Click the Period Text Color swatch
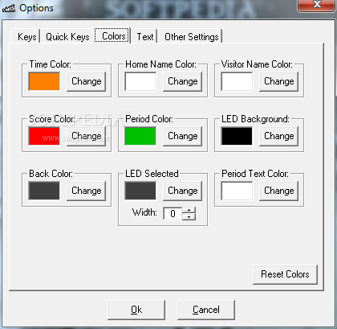Image resolution: width=337 pixels, height=329 pixels. [x=237, y=191]
